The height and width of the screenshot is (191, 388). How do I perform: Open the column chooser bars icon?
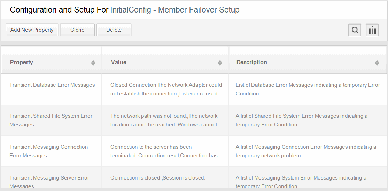click(372, 30)
